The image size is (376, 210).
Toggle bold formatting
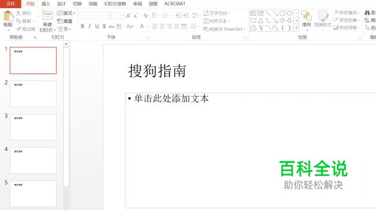(x=82, y=27)
